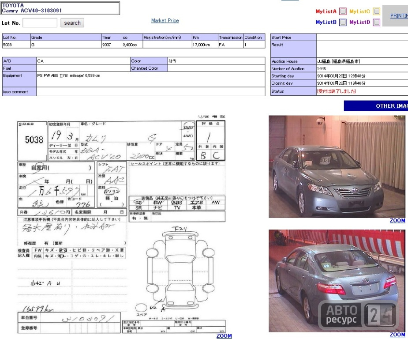The width and height of the screenshot is (408, 339).
Task: Click the engine size 2,400cc cell
Action: 132,45
